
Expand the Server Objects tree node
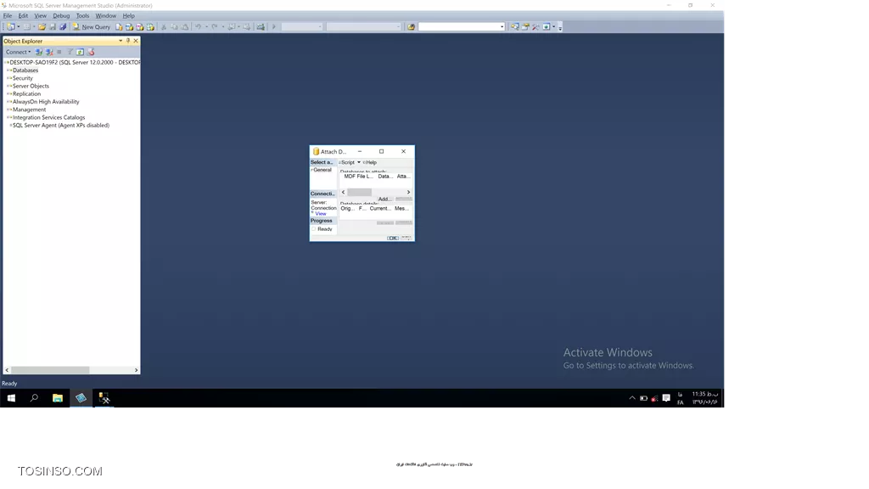[8, 86]
